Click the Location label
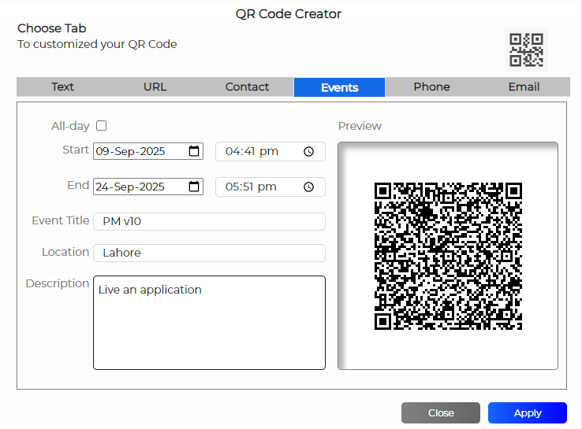The width and height of the screenshot is (582, 429). tap(65, 252)
